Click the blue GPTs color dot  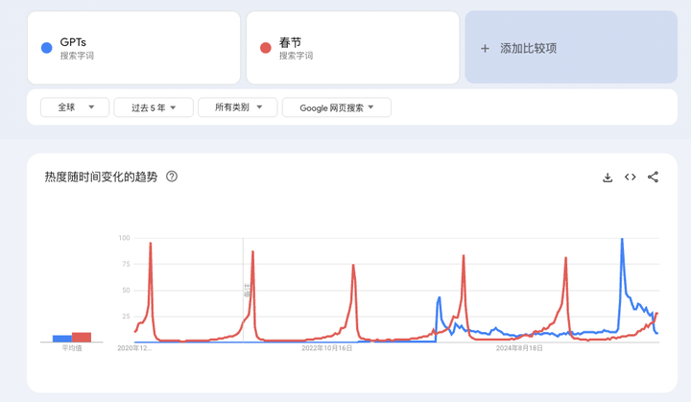tap(46, 48)
